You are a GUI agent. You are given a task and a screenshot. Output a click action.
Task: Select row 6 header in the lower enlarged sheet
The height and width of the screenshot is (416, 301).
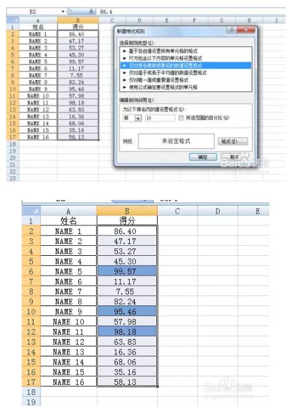(31, 271)
